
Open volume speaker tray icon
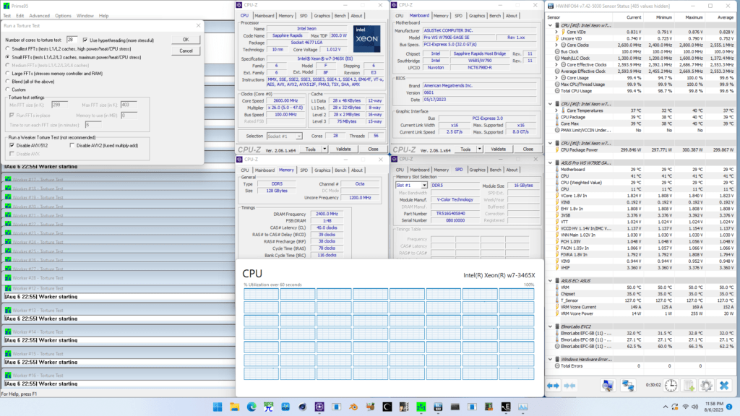pos(694,407)
